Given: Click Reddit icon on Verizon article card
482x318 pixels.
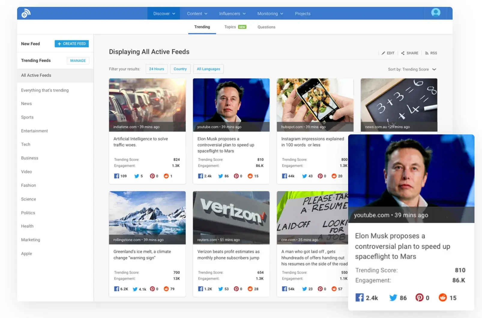Looking at the screenshot, I should click(250, 289).
